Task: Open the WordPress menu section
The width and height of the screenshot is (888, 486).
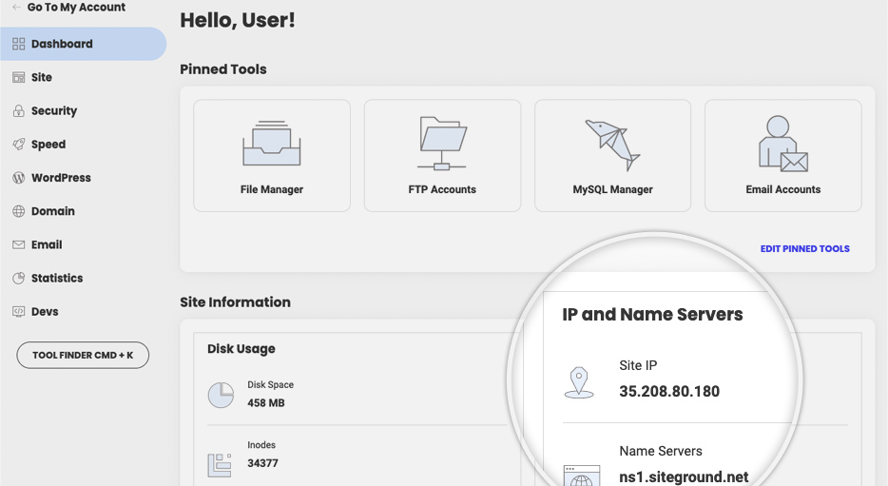Action: coord(61,177)
